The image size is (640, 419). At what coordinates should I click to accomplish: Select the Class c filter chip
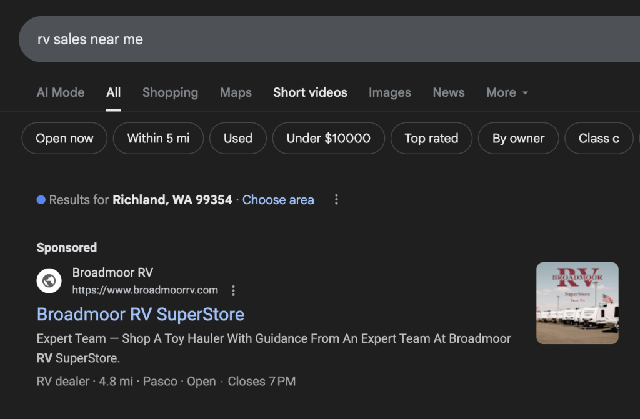click(598, 139)
